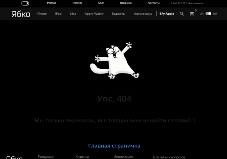Select the RU language label
Image resolution: width=227 pixels, height=159 pixels.
point(215,14)
